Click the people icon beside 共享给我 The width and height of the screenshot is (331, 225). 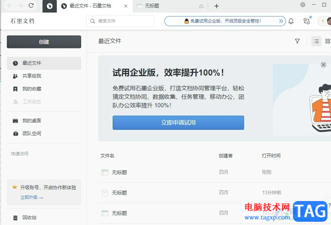(15, 76)
